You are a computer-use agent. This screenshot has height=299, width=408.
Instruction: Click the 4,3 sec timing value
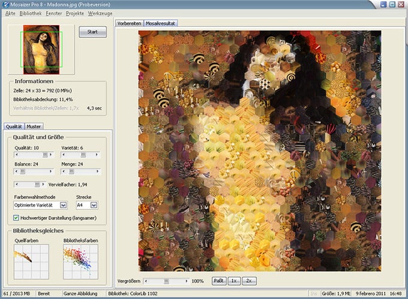click(x=94, y=108)
